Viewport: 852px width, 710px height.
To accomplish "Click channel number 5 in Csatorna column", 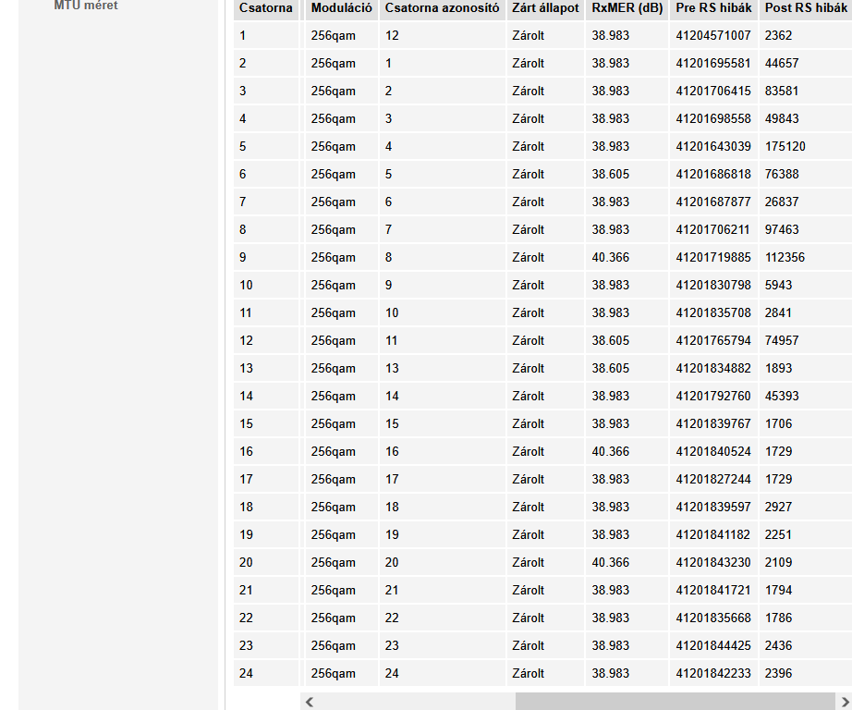I will [x=242, y=146].
